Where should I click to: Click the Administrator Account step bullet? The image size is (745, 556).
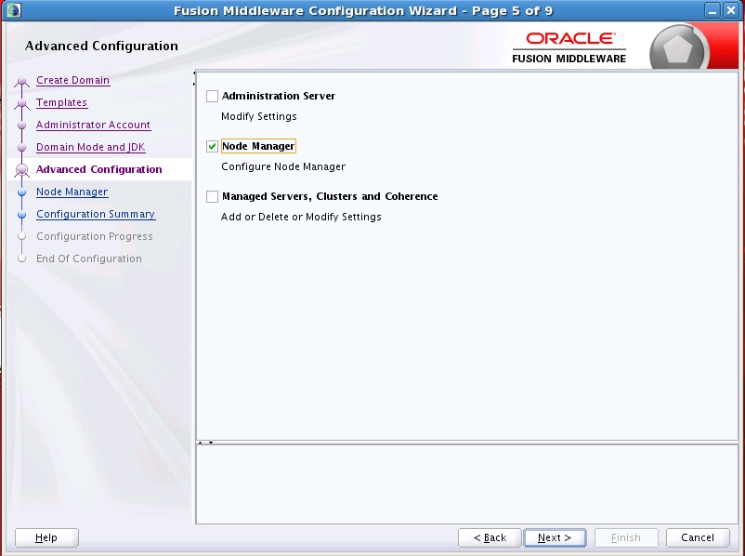coord(21,126)
